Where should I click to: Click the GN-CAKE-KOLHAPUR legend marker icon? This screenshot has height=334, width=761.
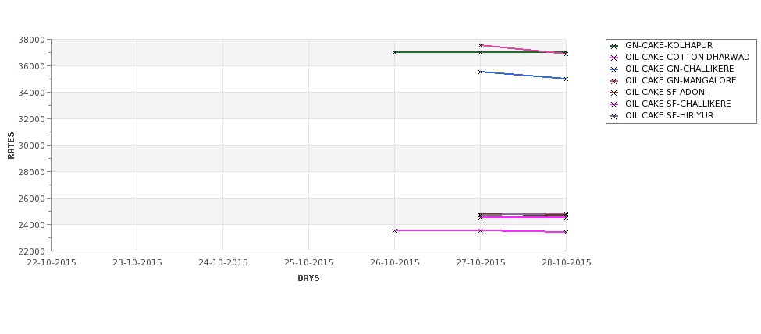point(613,46)
